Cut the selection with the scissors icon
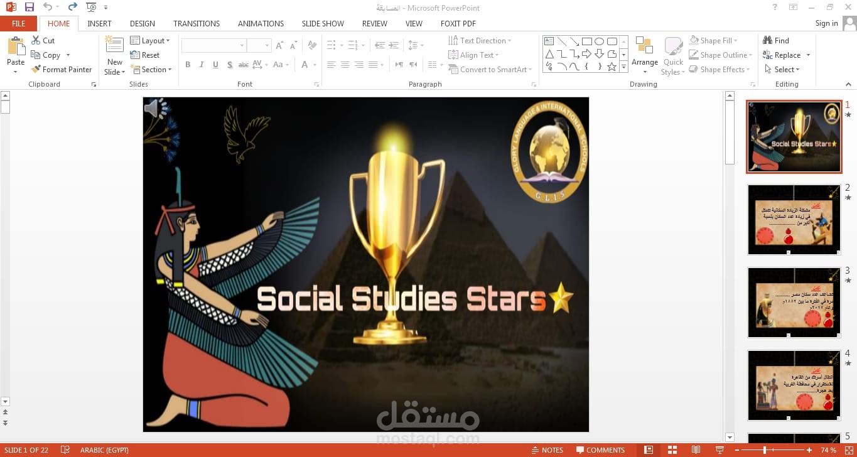 pos(35,40)
